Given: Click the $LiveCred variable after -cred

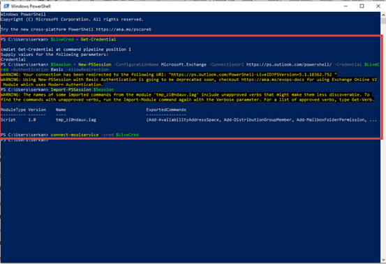Looking at the screenshot, I should click(x=127, y=135).
